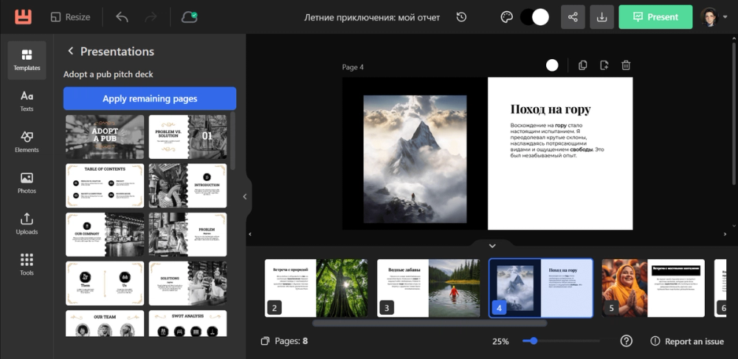Toggle the dark/light mode switch
738x359 pixels.
[534, 17]
